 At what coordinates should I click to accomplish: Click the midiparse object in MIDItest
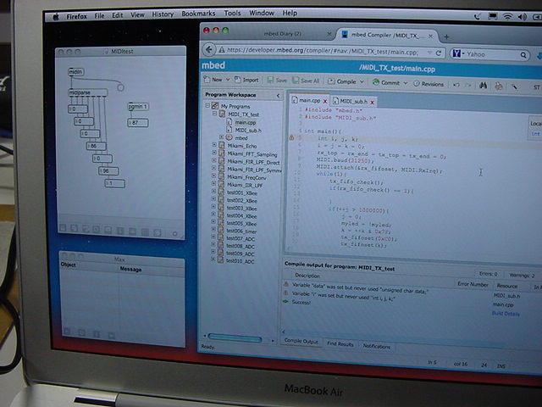coord(88,92)
